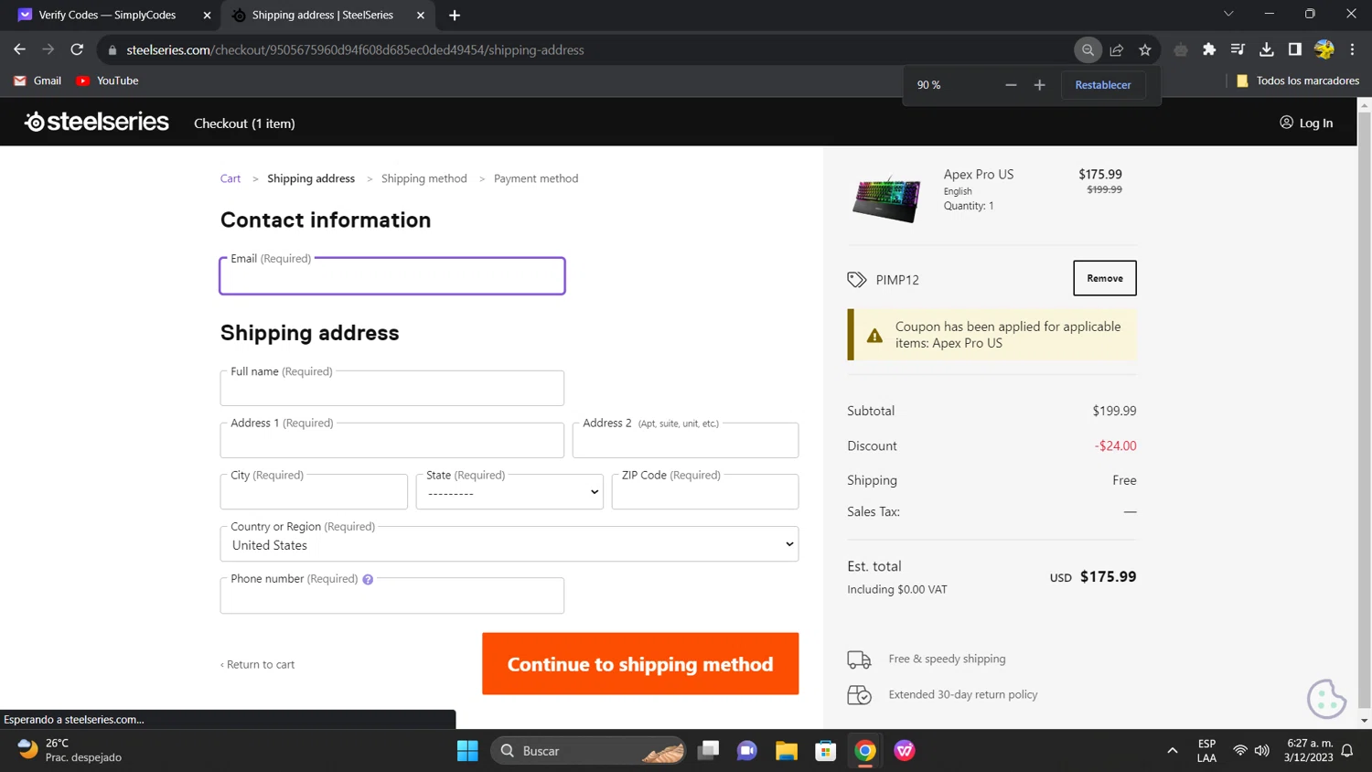
Task: Click the Apex Pro keyboard thumbnail
Action: coord(886,198)
